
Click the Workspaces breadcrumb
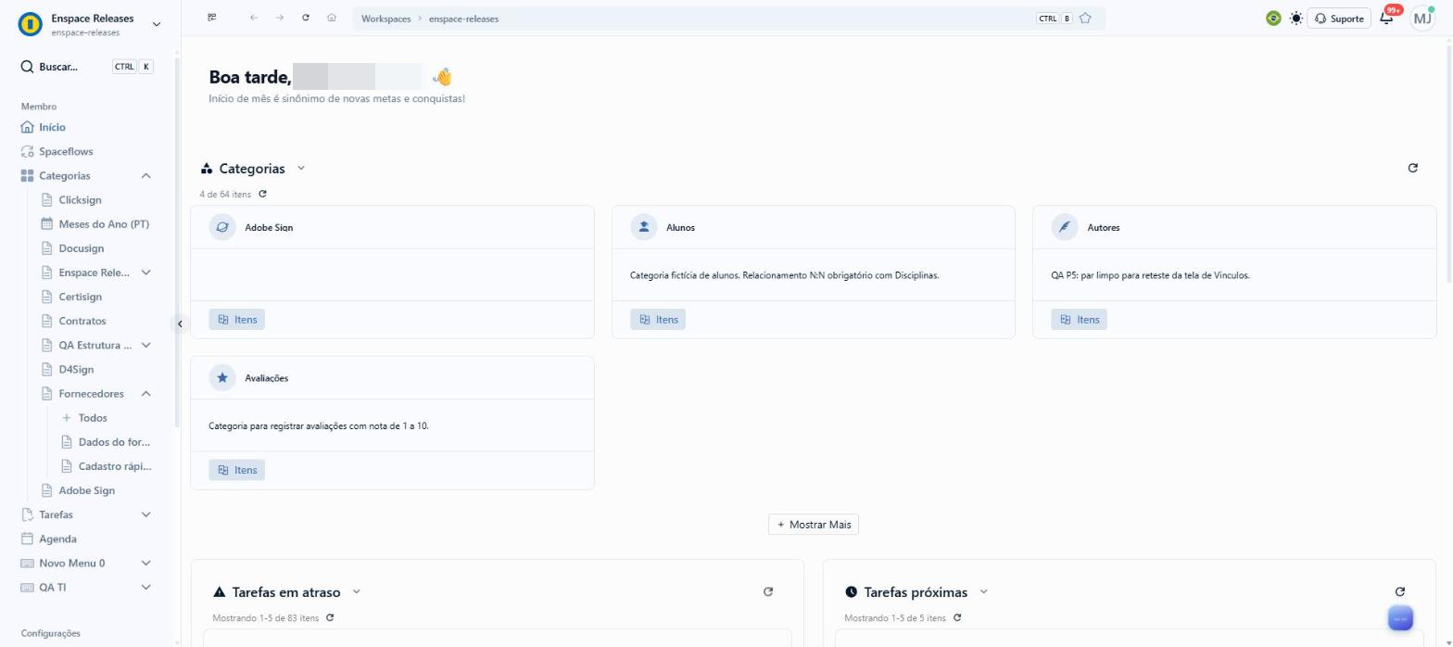(x=385, y=19)
